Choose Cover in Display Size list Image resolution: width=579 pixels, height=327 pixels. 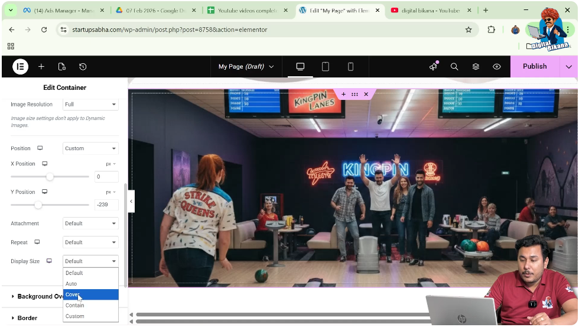[90, 294]
